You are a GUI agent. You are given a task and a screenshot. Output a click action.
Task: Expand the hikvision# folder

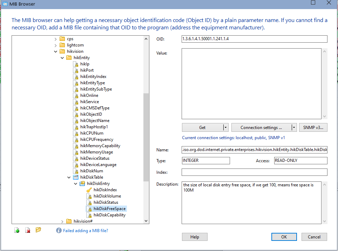click(x=62, y=221)
